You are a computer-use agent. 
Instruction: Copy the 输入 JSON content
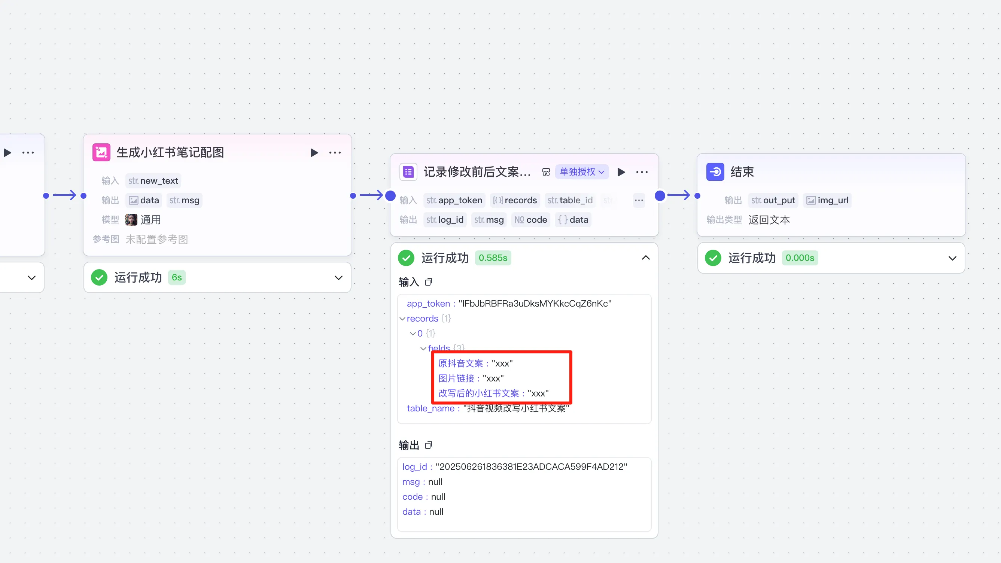tap(428, 282)
